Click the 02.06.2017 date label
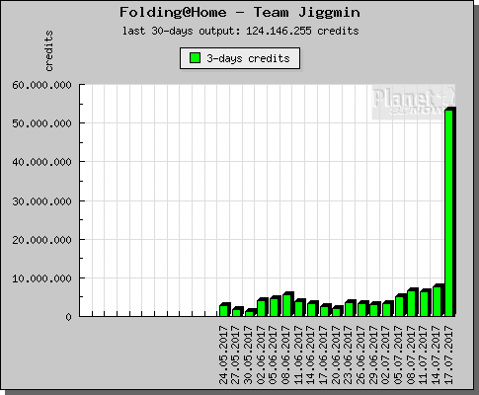The height and width of the screenshot is (395, 479). pyautogui.click(x=262, y=355)
